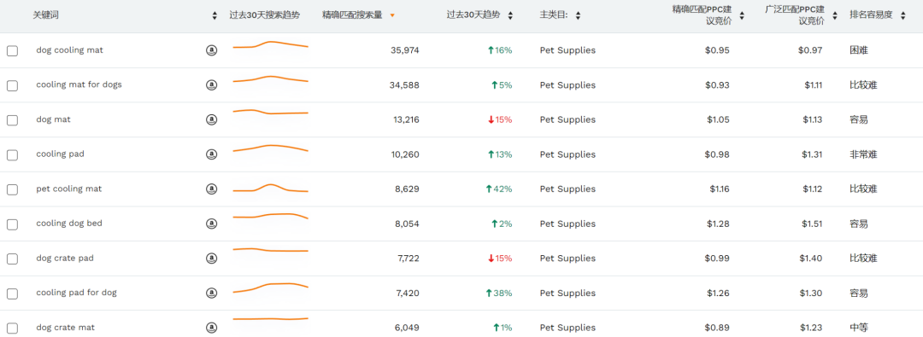Click search volume 35,974
This screenshot has width=923, height=337.
tap(404, 50)
